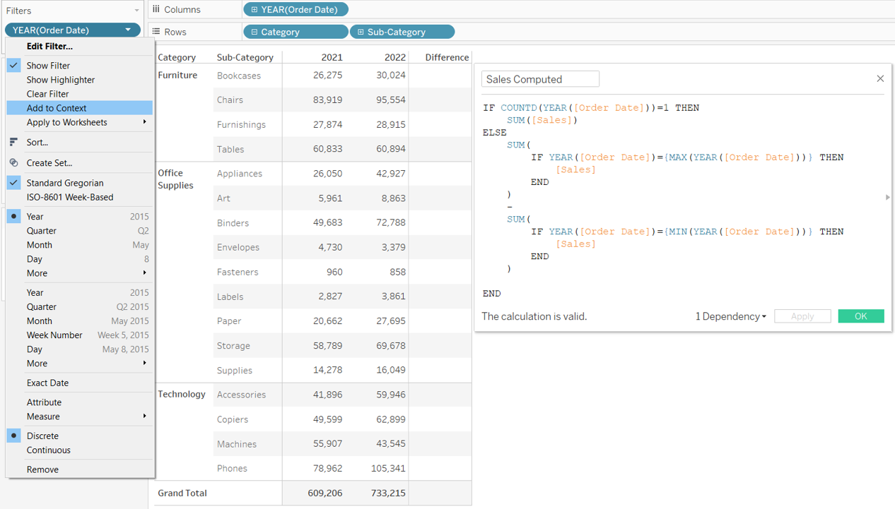895x509 pixels.
Task: Close the Sales Computed calculation editor
Action: (880, 78)
